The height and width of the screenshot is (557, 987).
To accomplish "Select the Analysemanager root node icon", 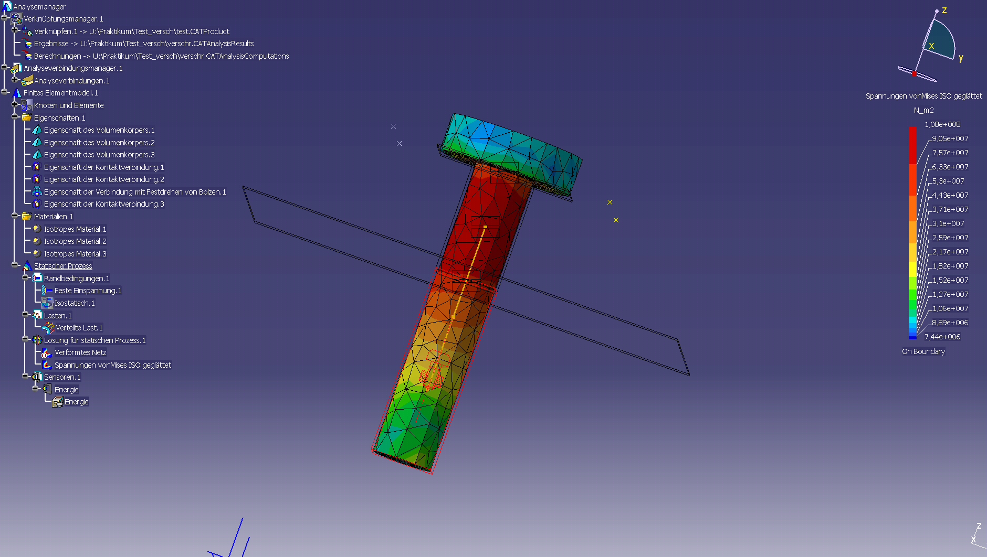I will click(x=7, y=6).
